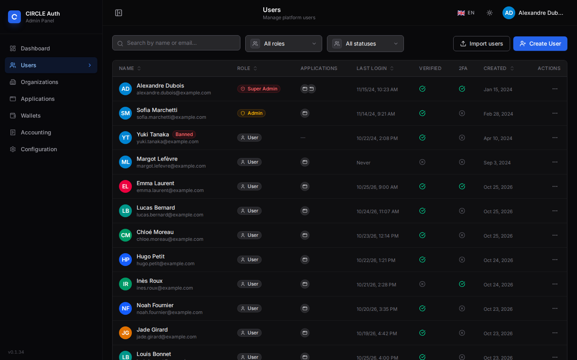Viewport: 577px width, 360px height.
Task: Click the Import users button
Action: 482,44
